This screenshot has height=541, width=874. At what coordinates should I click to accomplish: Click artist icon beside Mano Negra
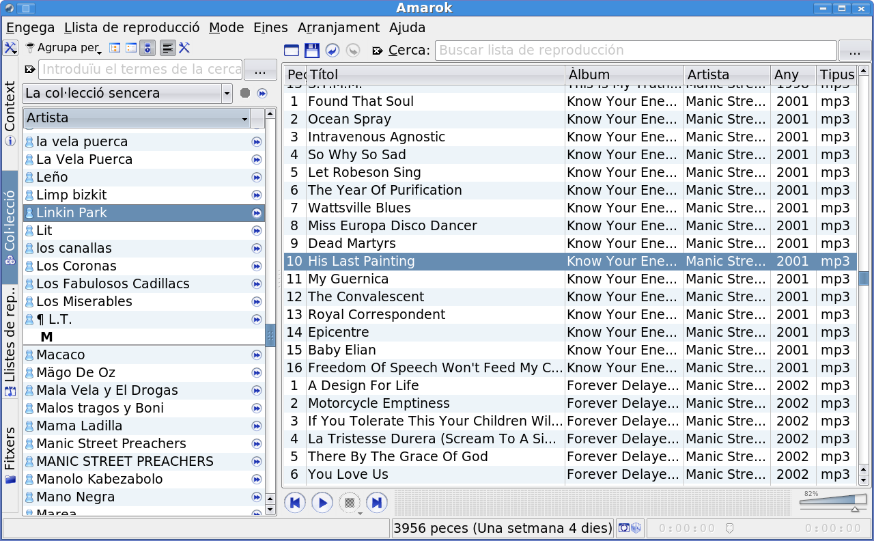tap(29, 497)
